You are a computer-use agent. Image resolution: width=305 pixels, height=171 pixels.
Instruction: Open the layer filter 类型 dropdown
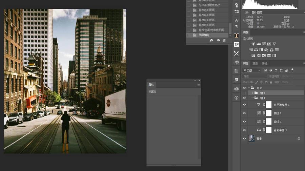tap(251, 70)
